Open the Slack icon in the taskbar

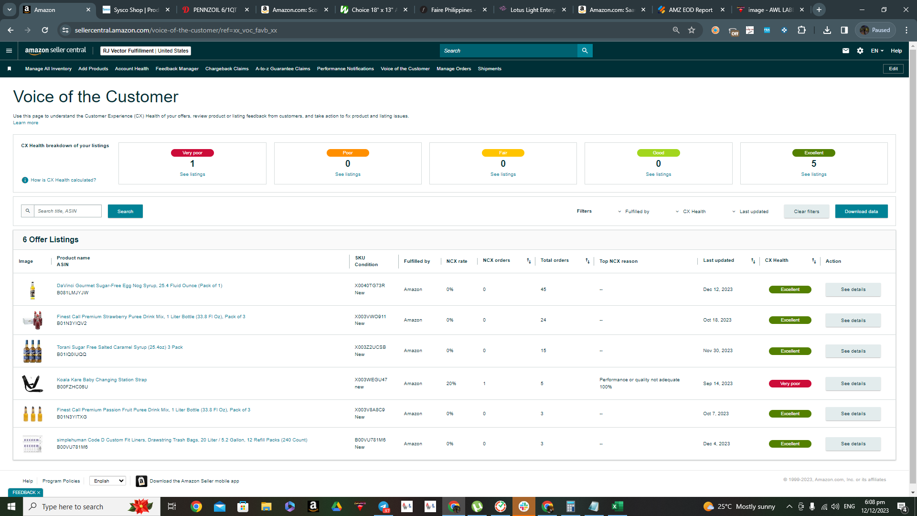524,506
